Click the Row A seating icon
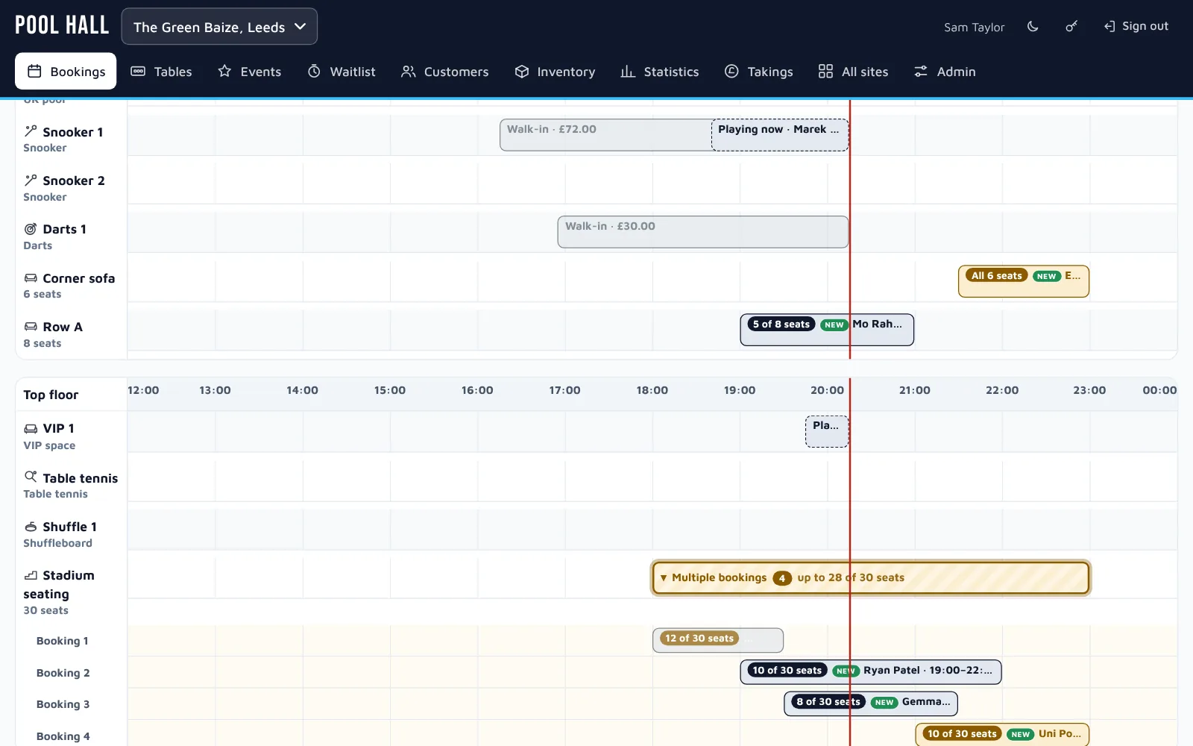 [x=31, y=327]
